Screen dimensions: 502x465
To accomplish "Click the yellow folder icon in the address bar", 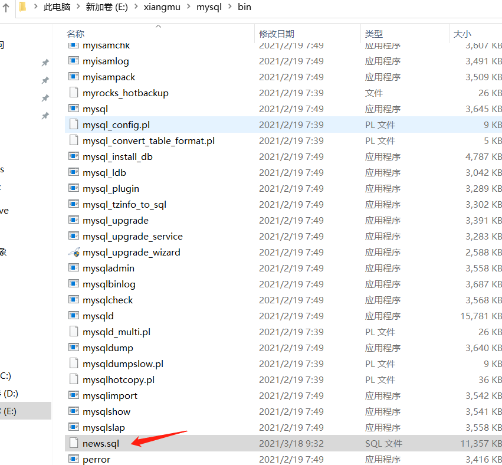I will (22, 7).
